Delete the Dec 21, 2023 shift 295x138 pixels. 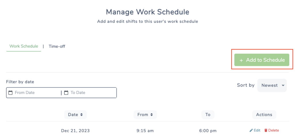pos(271,130)
